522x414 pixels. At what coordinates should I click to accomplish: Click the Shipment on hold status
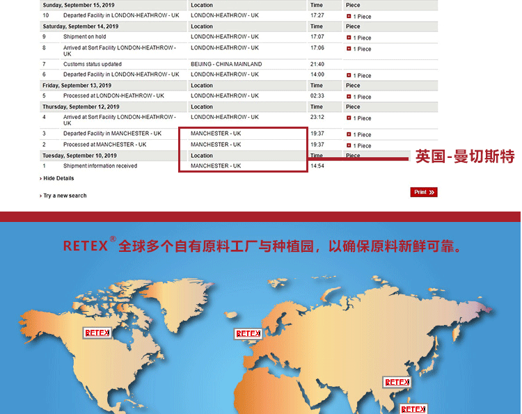(84, 37)
